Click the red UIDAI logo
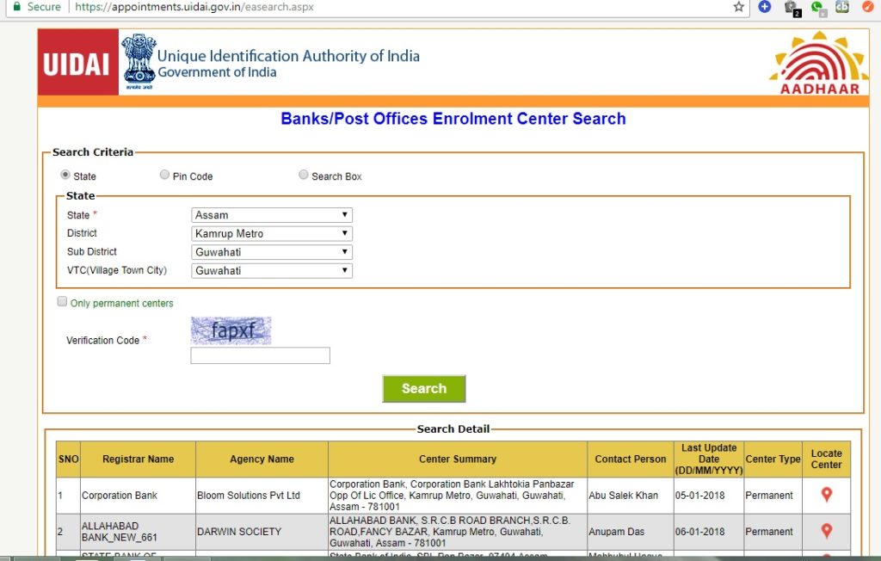 (x=77, y=62)
